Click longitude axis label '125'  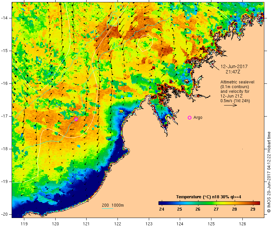211,224
